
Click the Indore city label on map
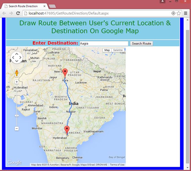[x=53, y=107]
